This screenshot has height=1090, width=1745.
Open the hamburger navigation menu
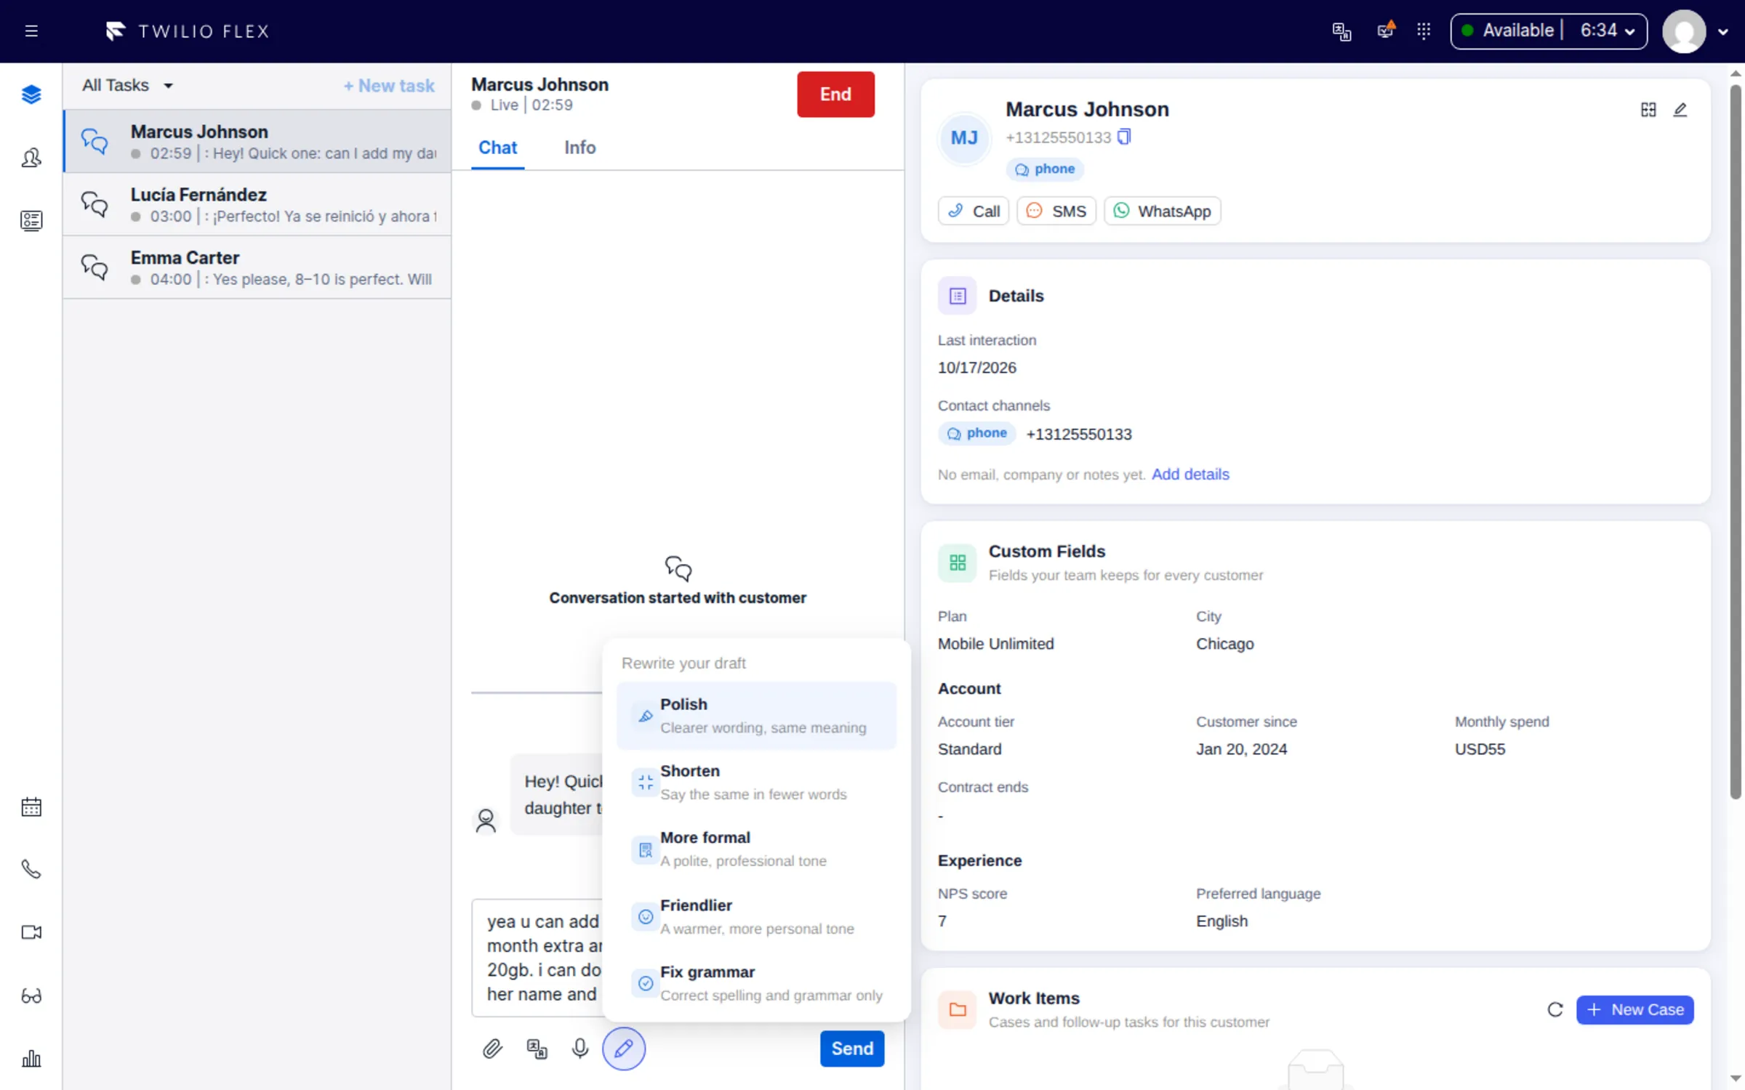tap(31, 31)
